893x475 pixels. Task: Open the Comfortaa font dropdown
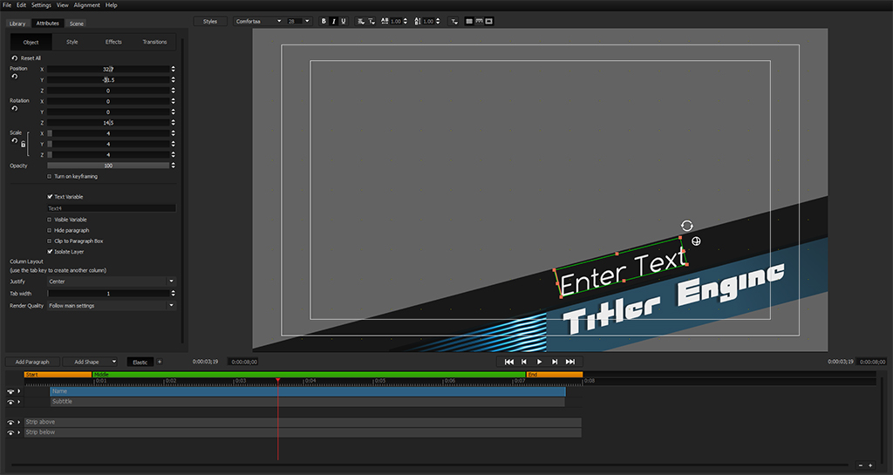coord(279,21)
